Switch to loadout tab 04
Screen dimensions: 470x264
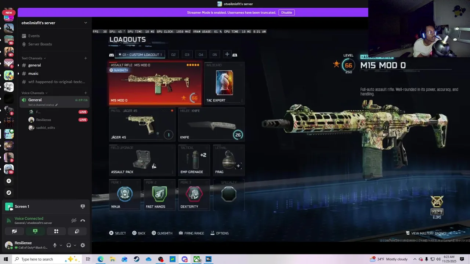(201, 55)
